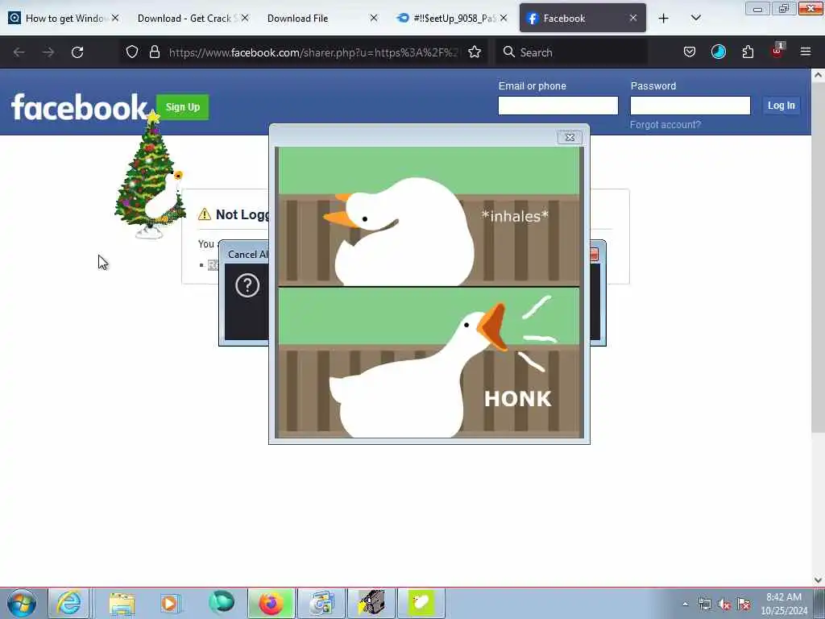
Task: Open the Firefox hamburger menu
Action: click(x=806, y=52)
